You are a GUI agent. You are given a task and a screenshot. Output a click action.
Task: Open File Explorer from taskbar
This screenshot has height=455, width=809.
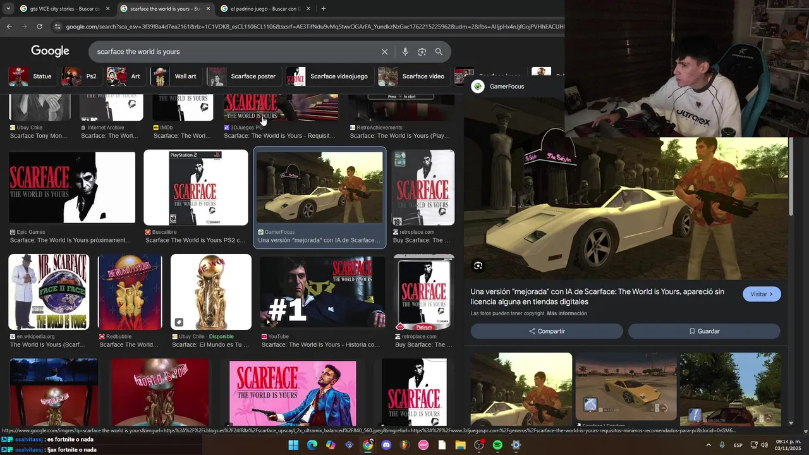(460, 445)
